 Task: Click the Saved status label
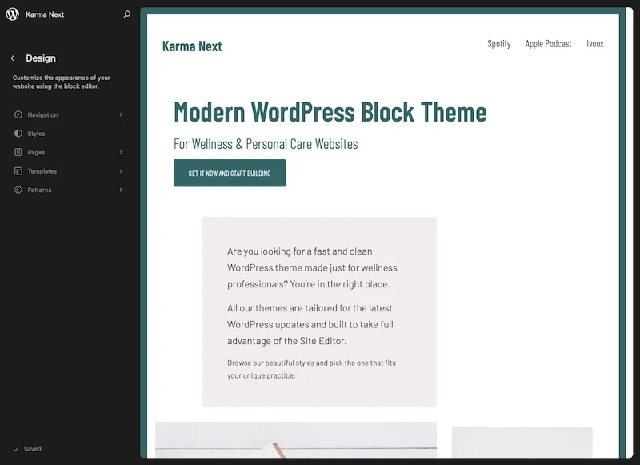(x=33, y=449)
